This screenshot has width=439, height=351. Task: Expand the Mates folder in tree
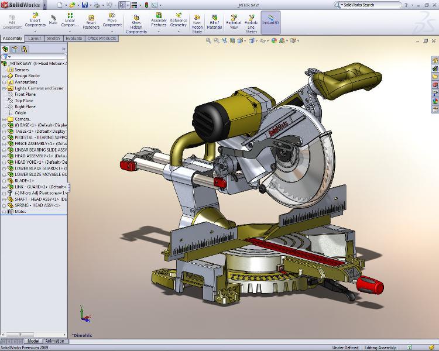[4, 212]
